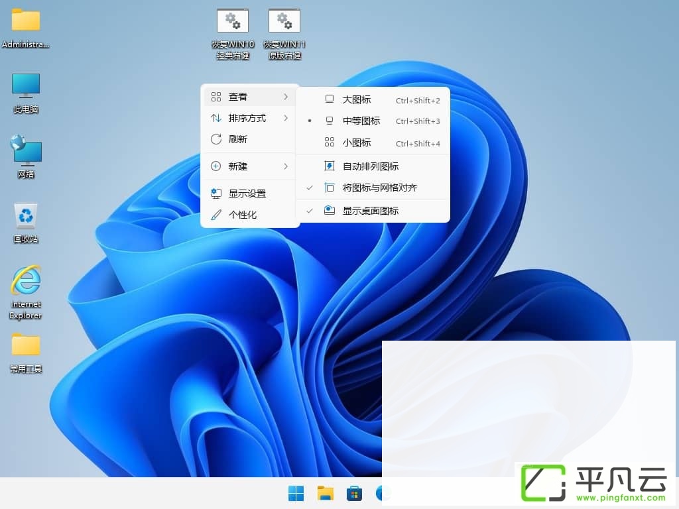Viewport: 679px width, 509px height.
Task: Click the 刷新 circular arrow icon
Action: pos(216,139)
